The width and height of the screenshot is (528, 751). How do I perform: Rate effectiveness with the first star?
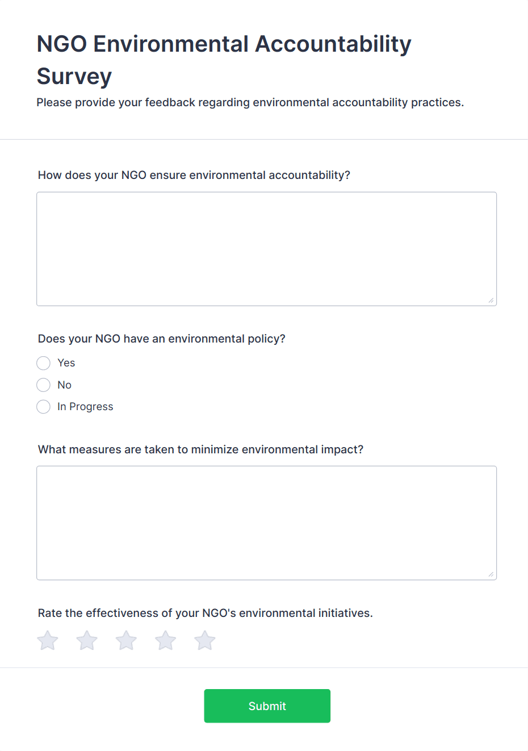click(48, 641)
